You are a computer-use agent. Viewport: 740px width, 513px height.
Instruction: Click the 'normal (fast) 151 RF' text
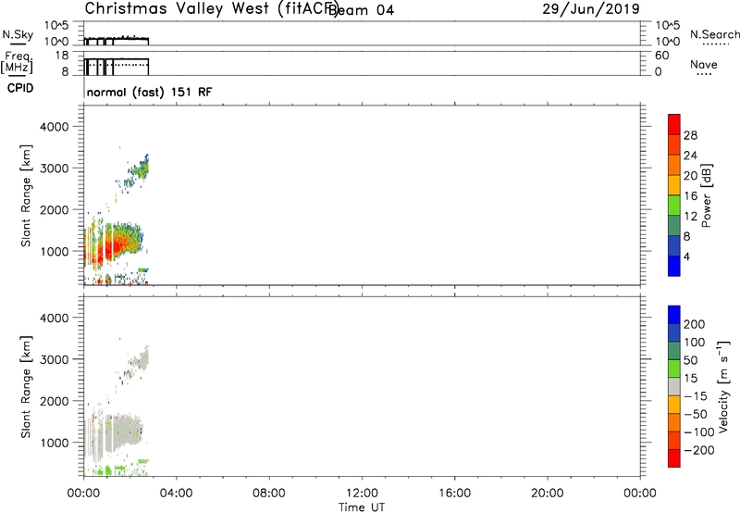tap(149, 92)
